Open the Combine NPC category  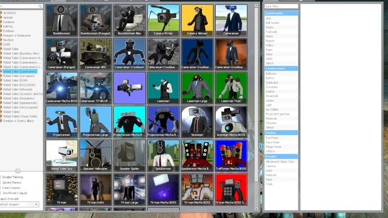pos(8,22)
